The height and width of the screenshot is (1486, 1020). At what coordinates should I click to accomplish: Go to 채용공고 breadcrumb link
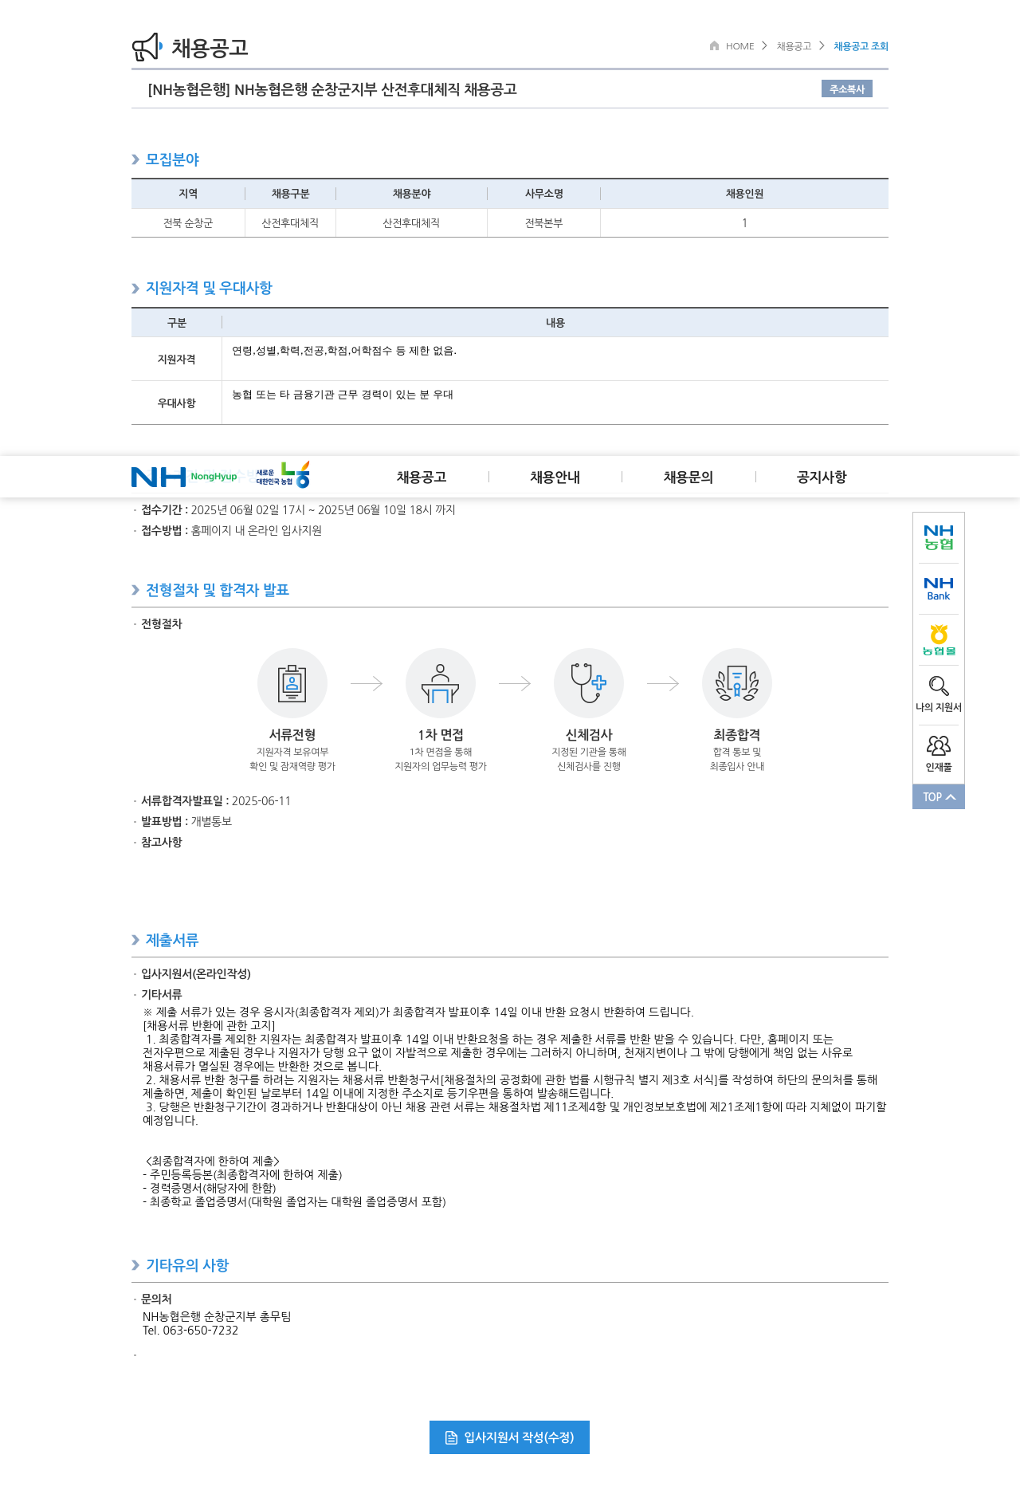(x=794, y=46)
